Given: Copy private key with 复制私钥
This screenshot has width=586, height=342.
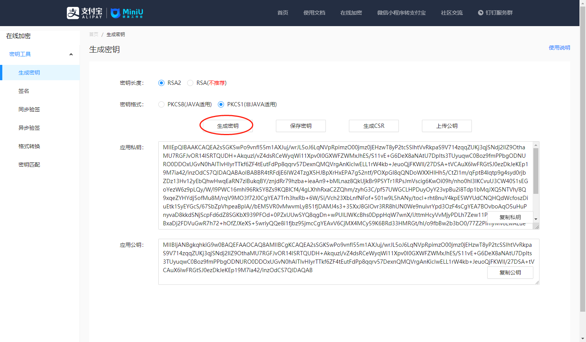Looking at the screenshot, I should [510, 217].
